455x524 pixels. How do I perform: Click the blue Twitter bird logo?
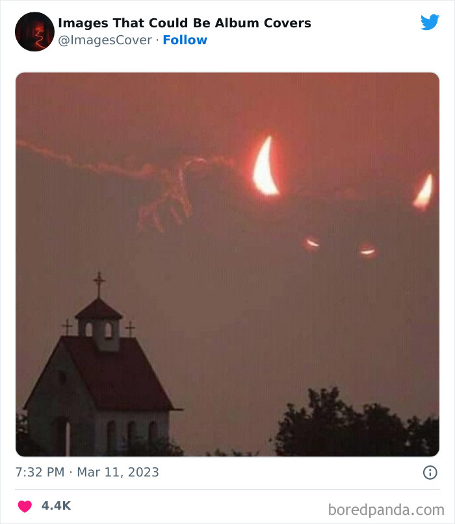[430, 22]
